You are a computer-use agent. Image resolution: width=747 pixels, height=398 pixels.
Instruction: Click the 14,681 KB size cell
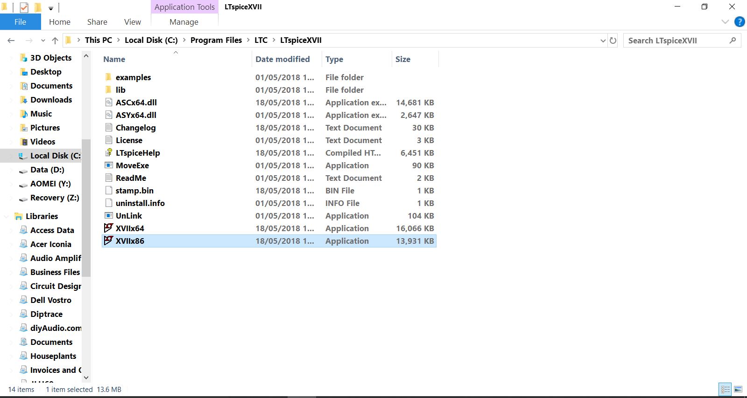tap(415, 103)
